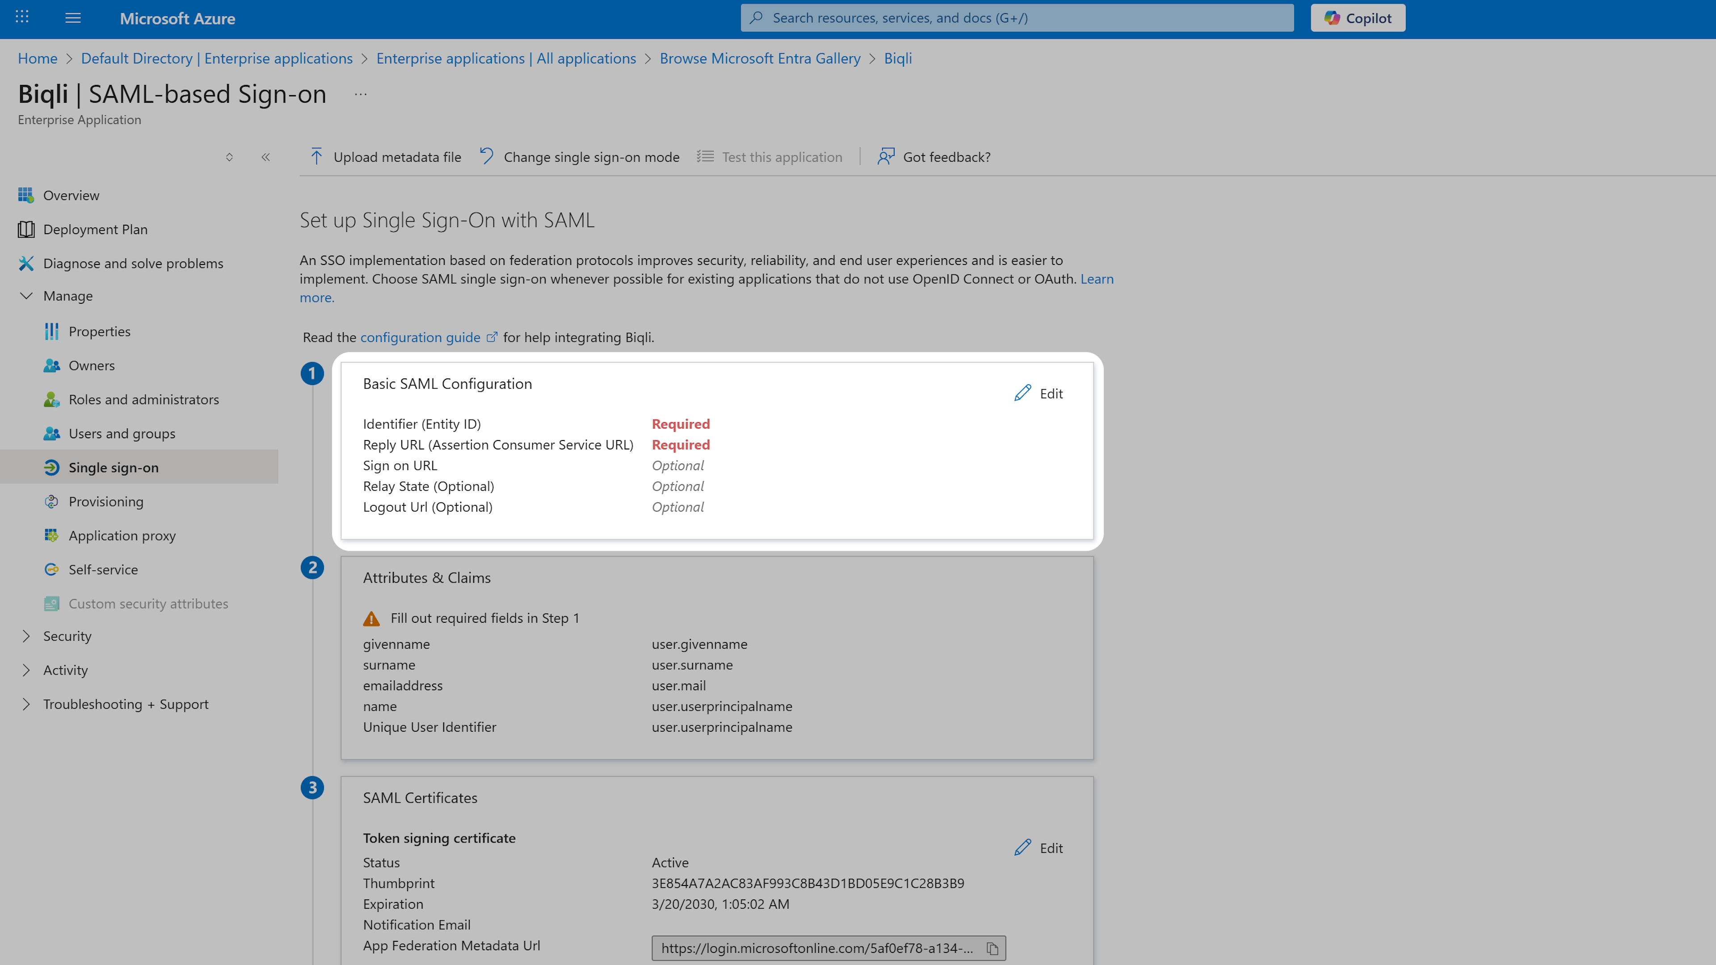Click the Microsoft Azure logo text
The image size is (1716, 965).
[177, 19]
